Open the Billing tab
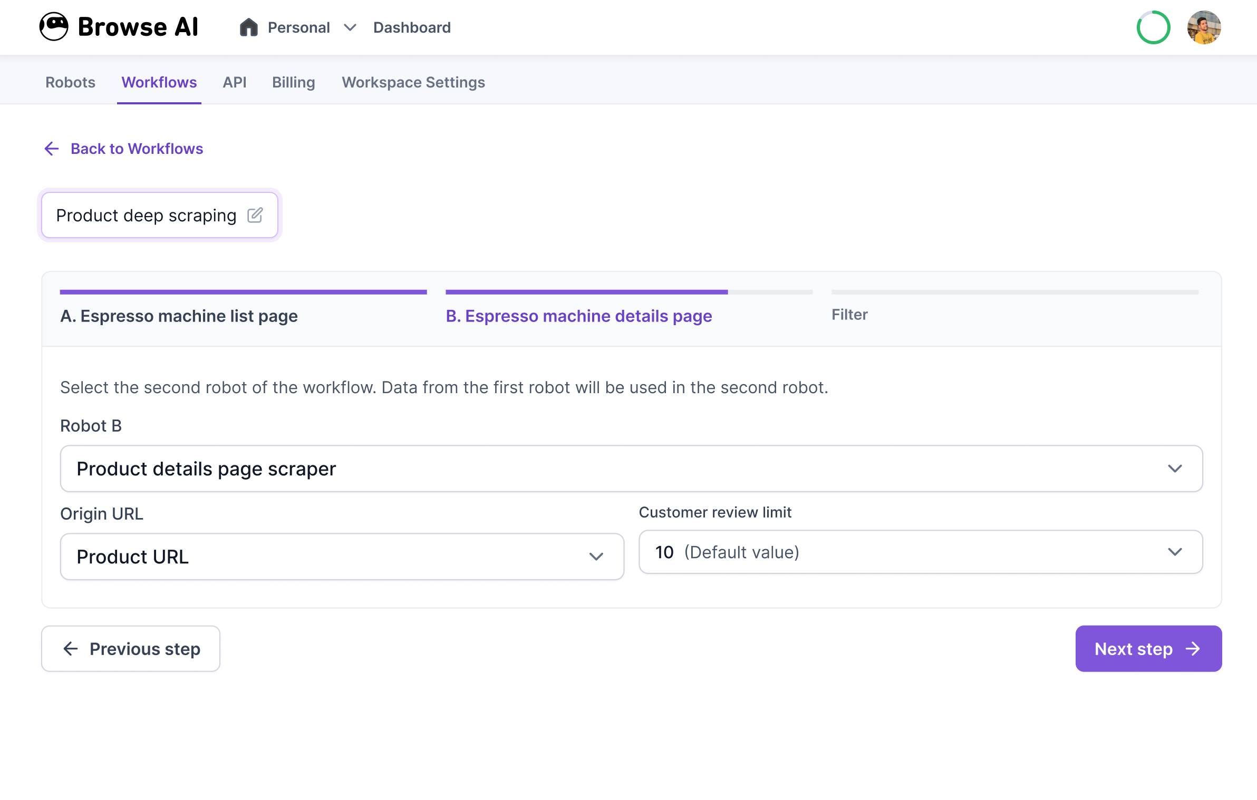Viewport: 1257px width, 800px height. (x=293, y=82)
